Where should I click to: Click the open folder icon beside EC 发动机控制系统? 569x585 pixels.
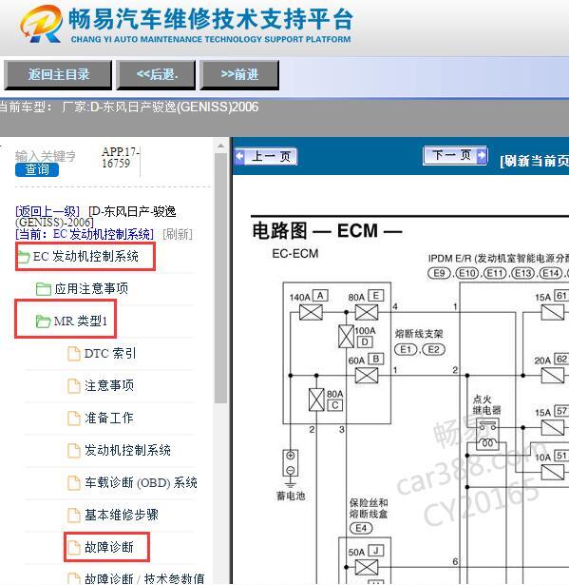click(x=24, y=257)
